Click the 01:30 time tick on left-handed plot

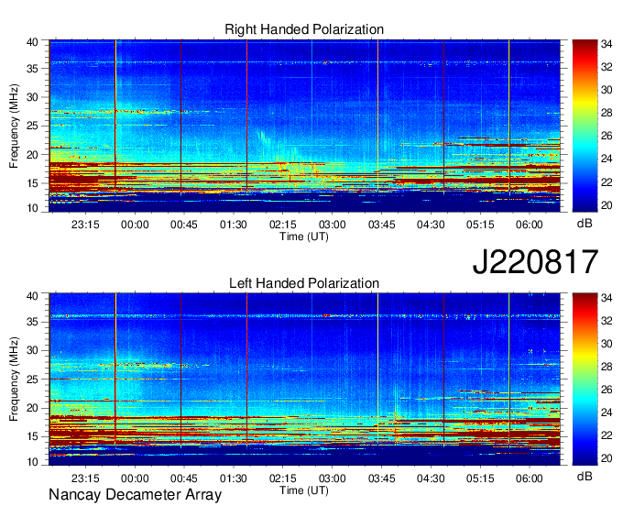[234, 478]
